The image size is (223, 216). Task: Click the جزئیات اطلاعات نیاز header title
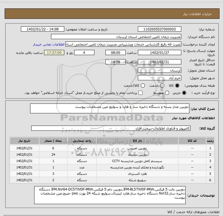197,14
